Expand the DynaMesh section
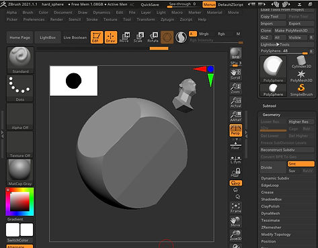Image resolution: width=318 pixels, height=248 pixels. click(270, 213)
